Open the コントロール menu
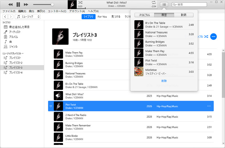The height and width of the screenshot is (148, 225). pos(57,11)
